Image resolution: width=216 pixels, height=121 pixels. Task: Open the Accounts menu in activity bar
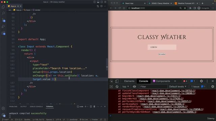click(x=3, y=108)
